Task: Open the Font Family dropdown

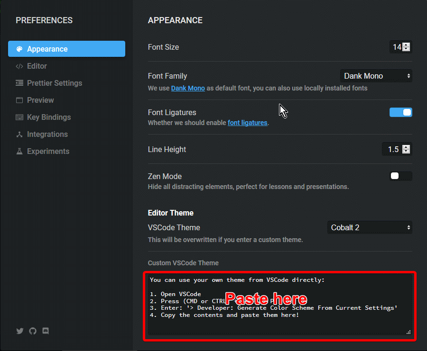Action: (x=376, y=76)
